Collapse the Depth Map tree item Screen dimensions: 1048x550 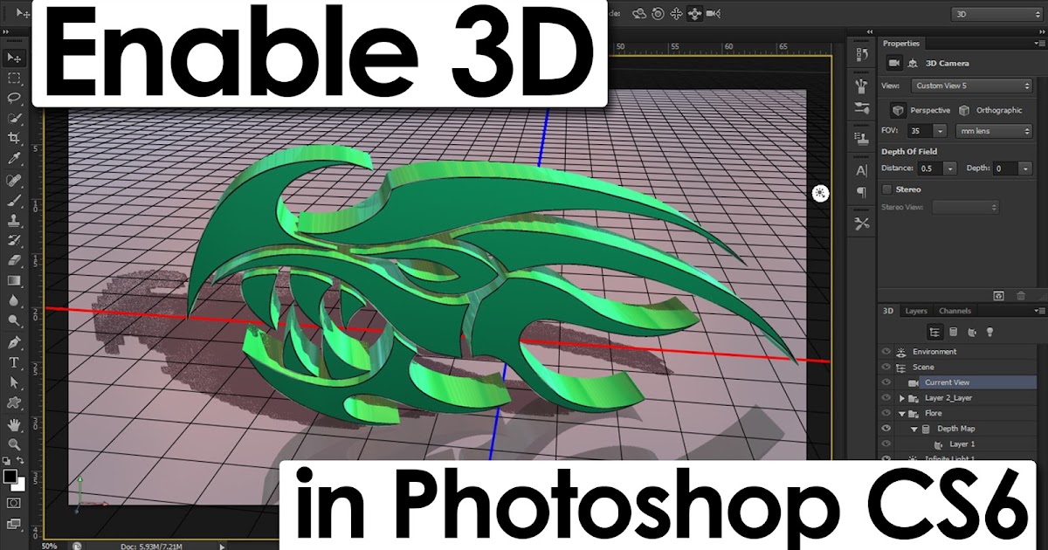click(x=914, y=429)
